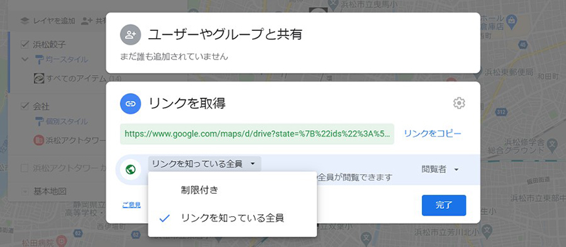The height and width of the screenshot is (247, 566).
Task: Open the 閲覧者 role dropdown
Action: [440, 169]
